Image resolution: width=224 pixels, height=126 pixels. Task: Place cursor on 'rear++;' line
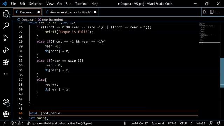tap(51, 85)
